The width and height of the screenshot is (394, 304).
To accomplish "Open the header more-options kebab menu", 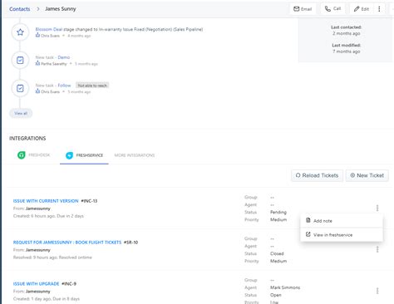I will click(x=379, y=9).
